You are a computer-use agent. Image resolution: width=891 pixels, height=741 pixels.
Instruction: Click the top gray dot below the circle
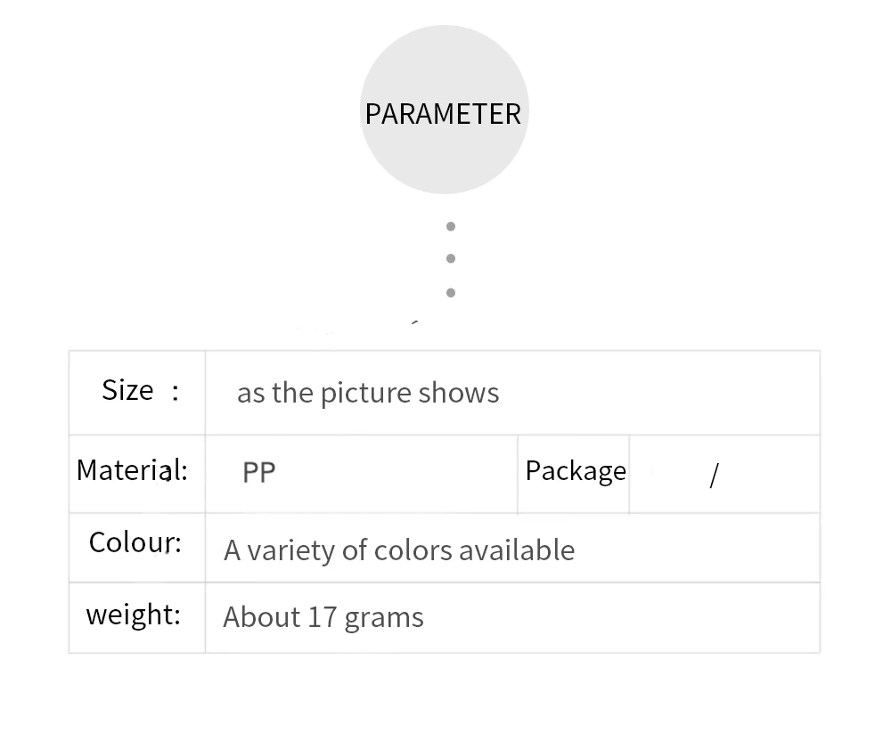pos(451,226)
